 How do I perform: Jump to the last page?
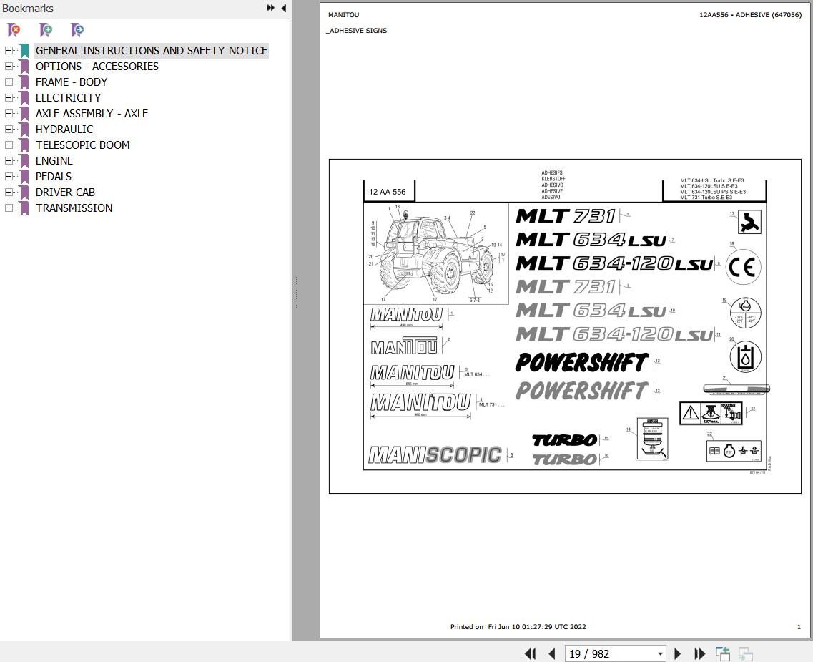tap(699, 653)
